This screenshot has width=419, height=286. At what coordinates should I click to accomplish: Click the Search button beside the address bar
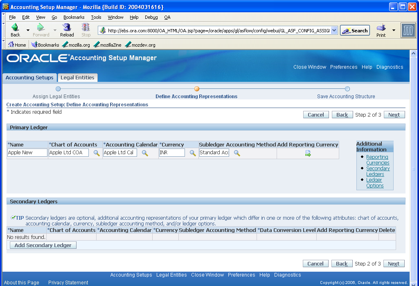click(354, 30)
